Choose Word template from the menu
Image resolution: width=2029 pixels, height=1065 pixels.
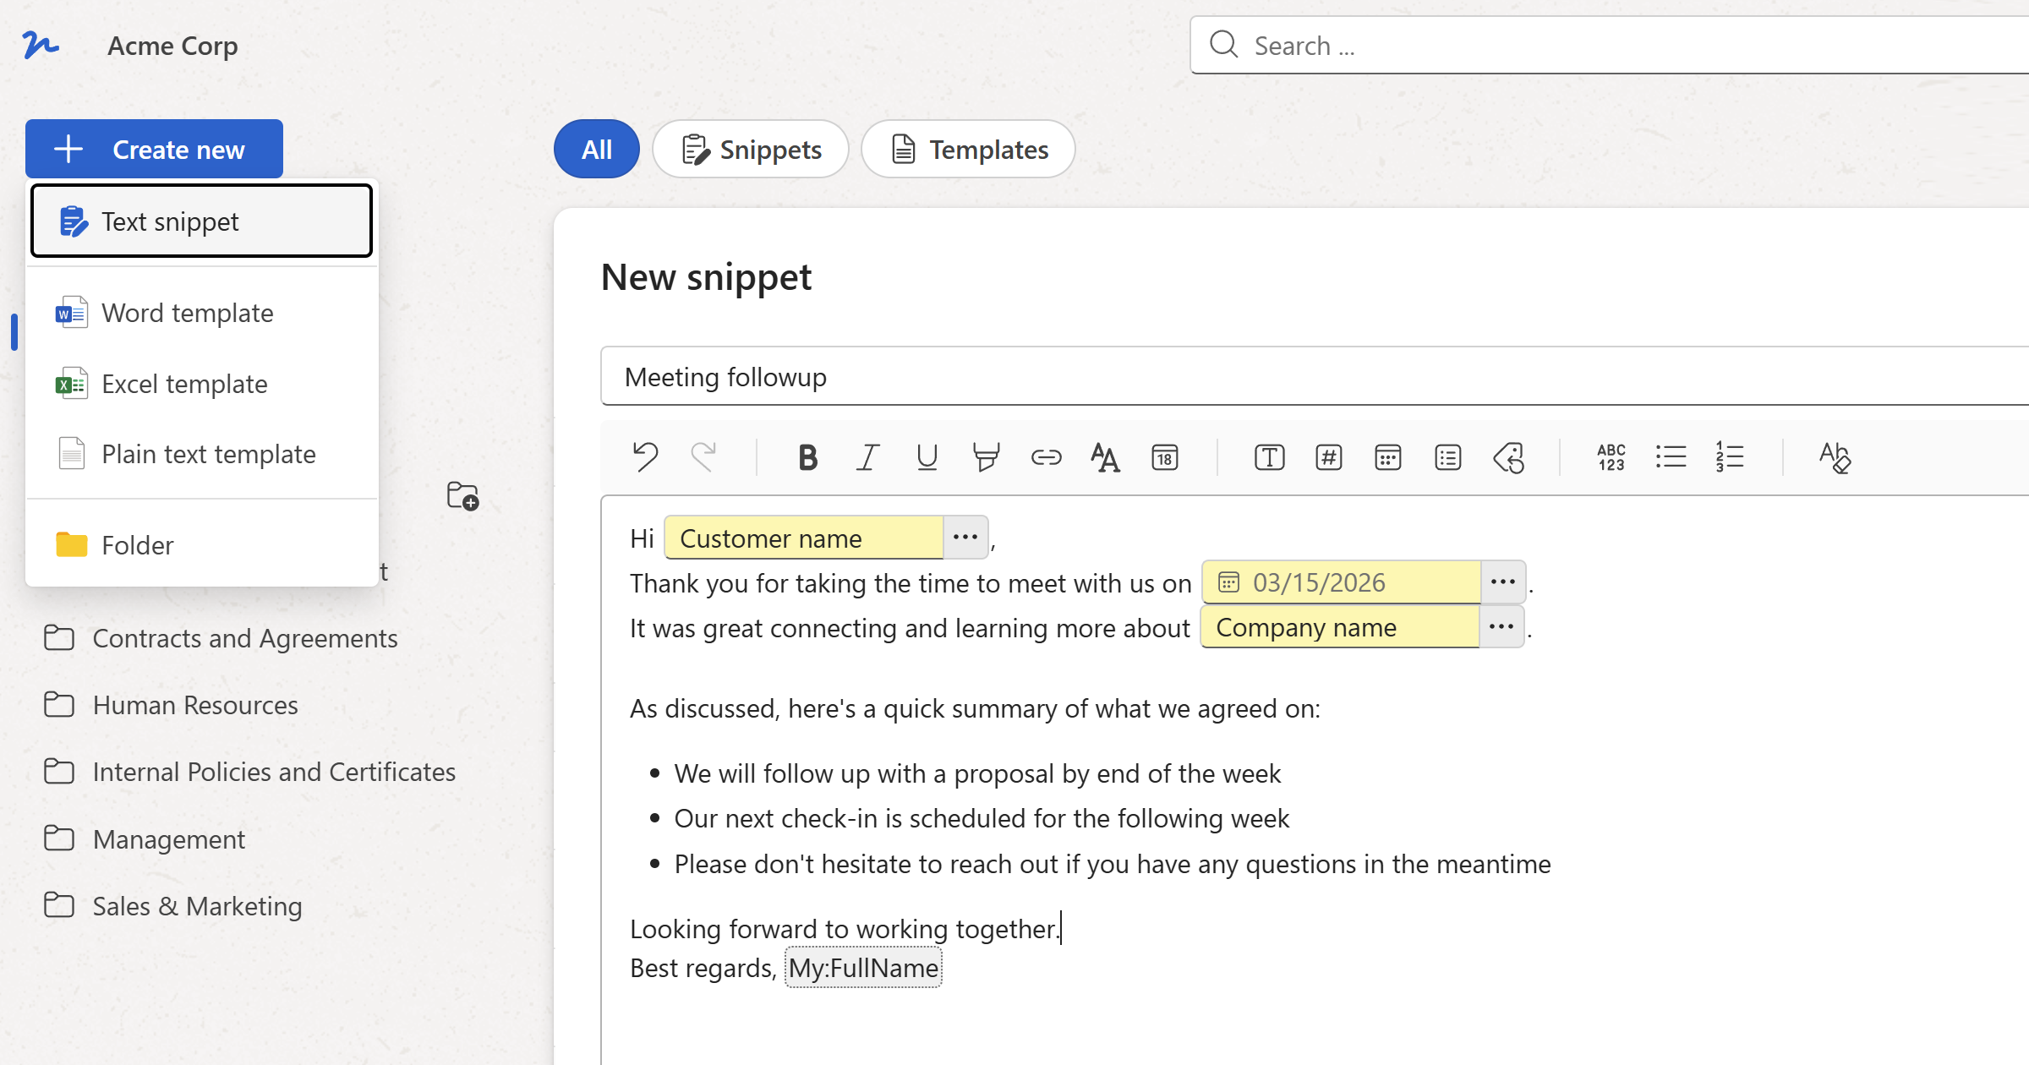tap(201, 313)
